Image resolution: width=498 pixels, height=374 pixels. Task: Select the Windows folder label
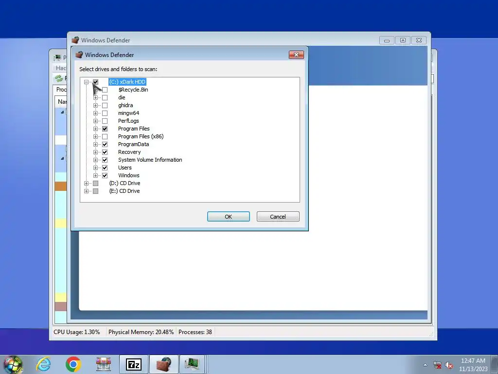click(128, 175)
